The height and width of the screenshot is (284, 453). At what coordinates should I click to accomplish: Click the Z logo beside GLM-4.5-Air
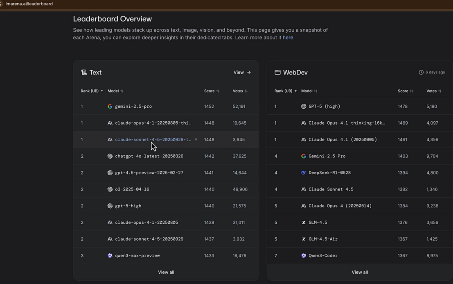point(303,239)
